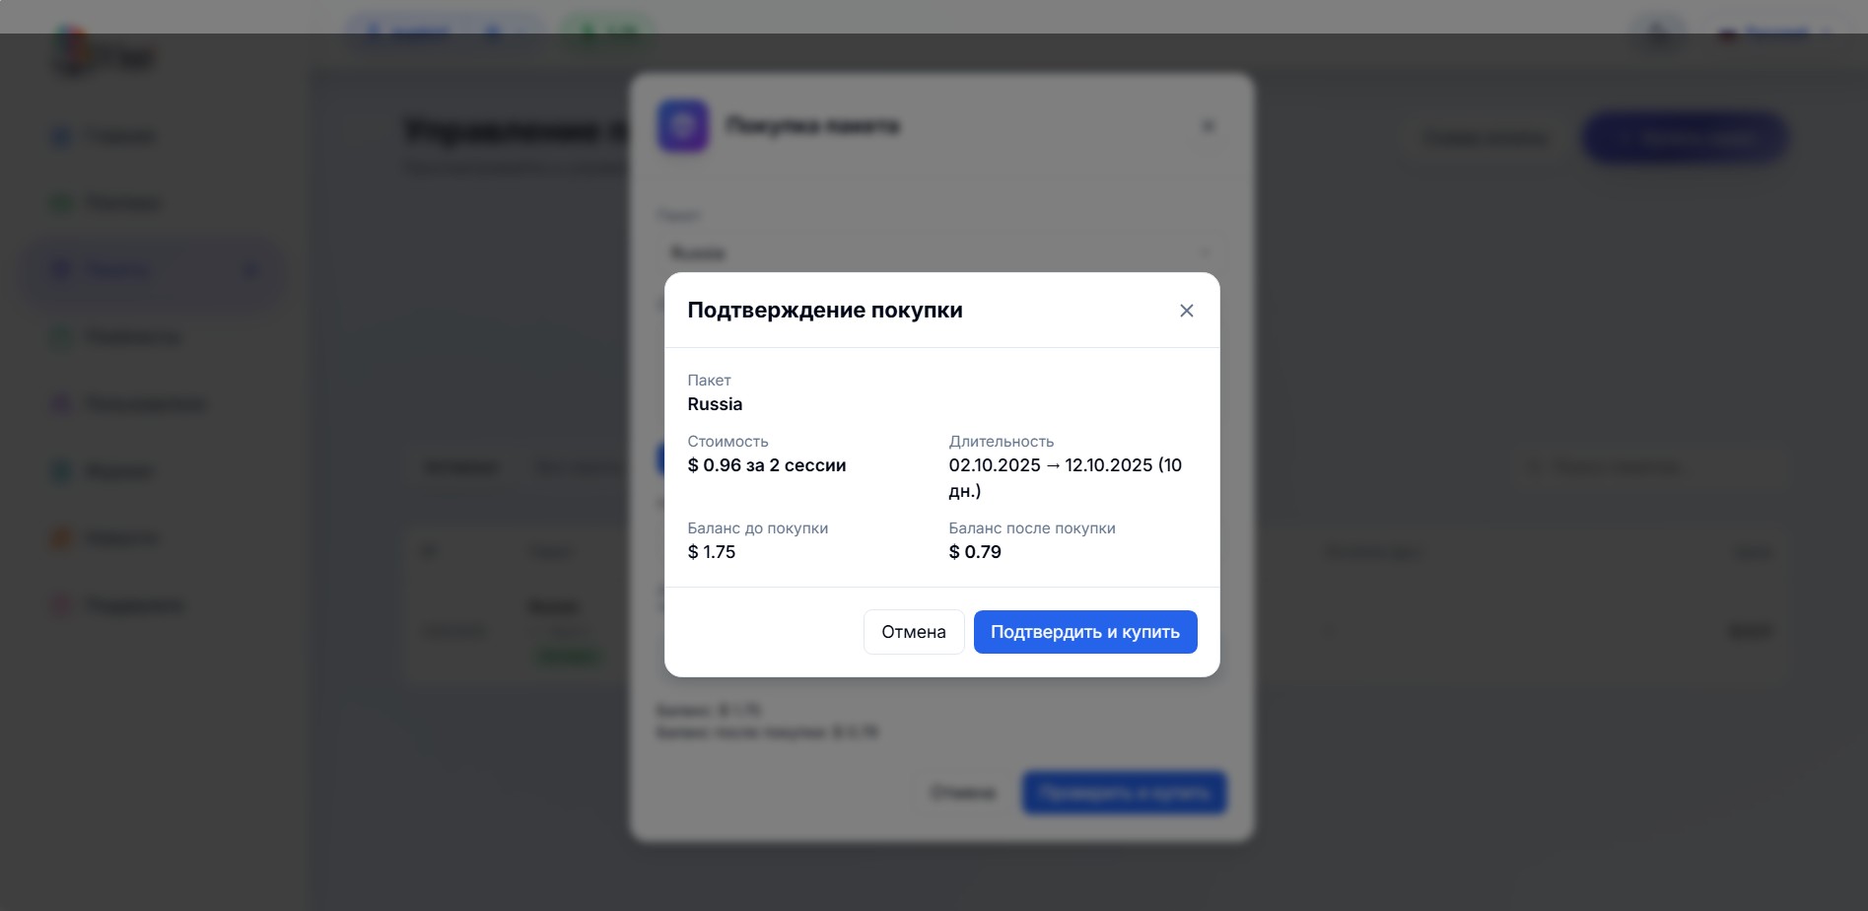Select the blue icon of the first sidebar item
The width and height of the screenshot is (1868, 911).
(x=59, y=135)
